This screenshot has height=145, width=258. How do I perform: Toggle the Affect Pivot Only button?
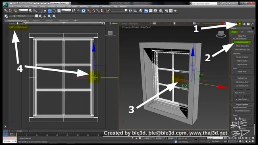[242, 42]
